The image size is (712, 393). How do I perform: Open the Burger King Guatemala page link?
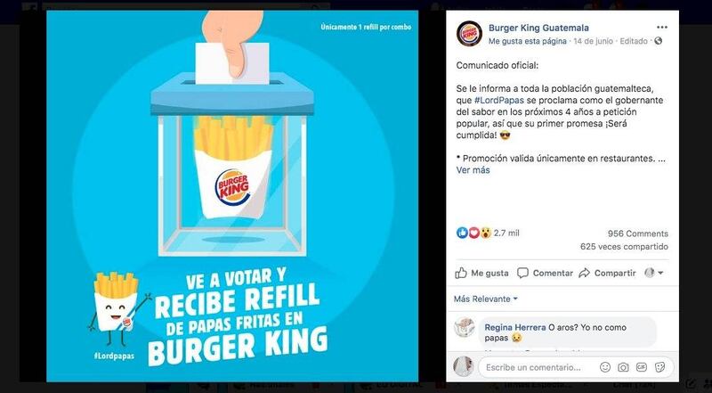[x=538, y=28]
